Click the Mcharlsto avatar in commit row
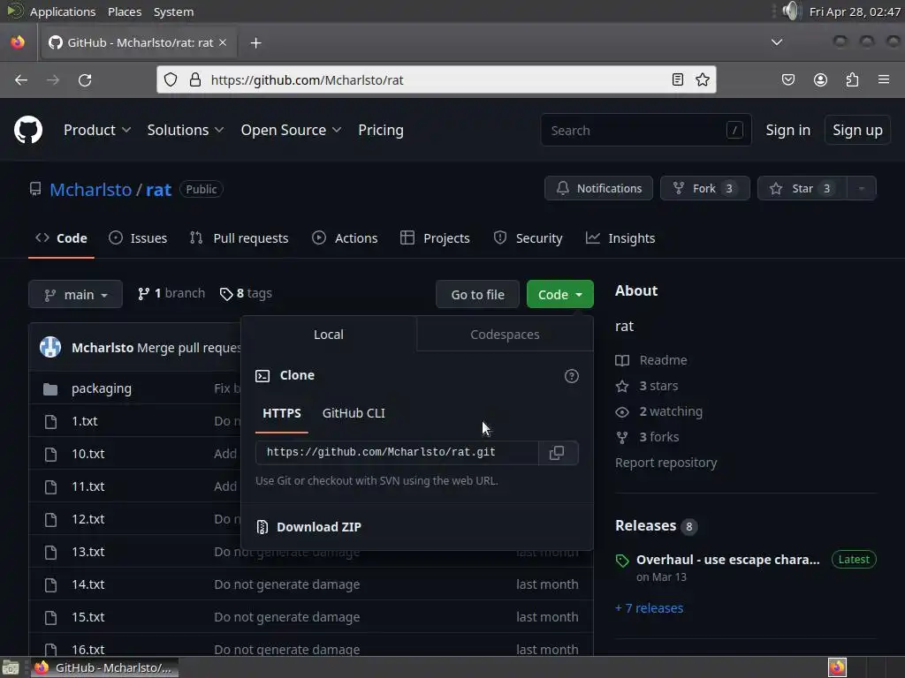Screen dimensions: 905x678 click(x=50, y=347)
